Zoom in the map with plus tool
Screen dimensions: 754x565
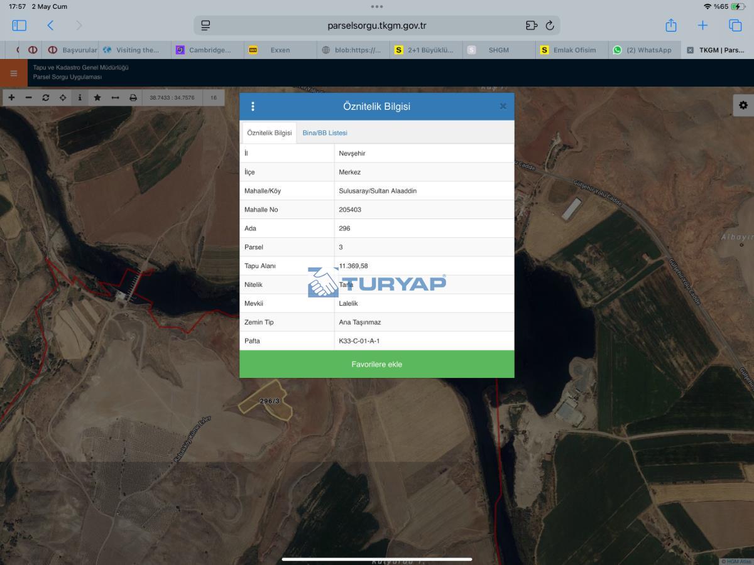tap(11, 97)
